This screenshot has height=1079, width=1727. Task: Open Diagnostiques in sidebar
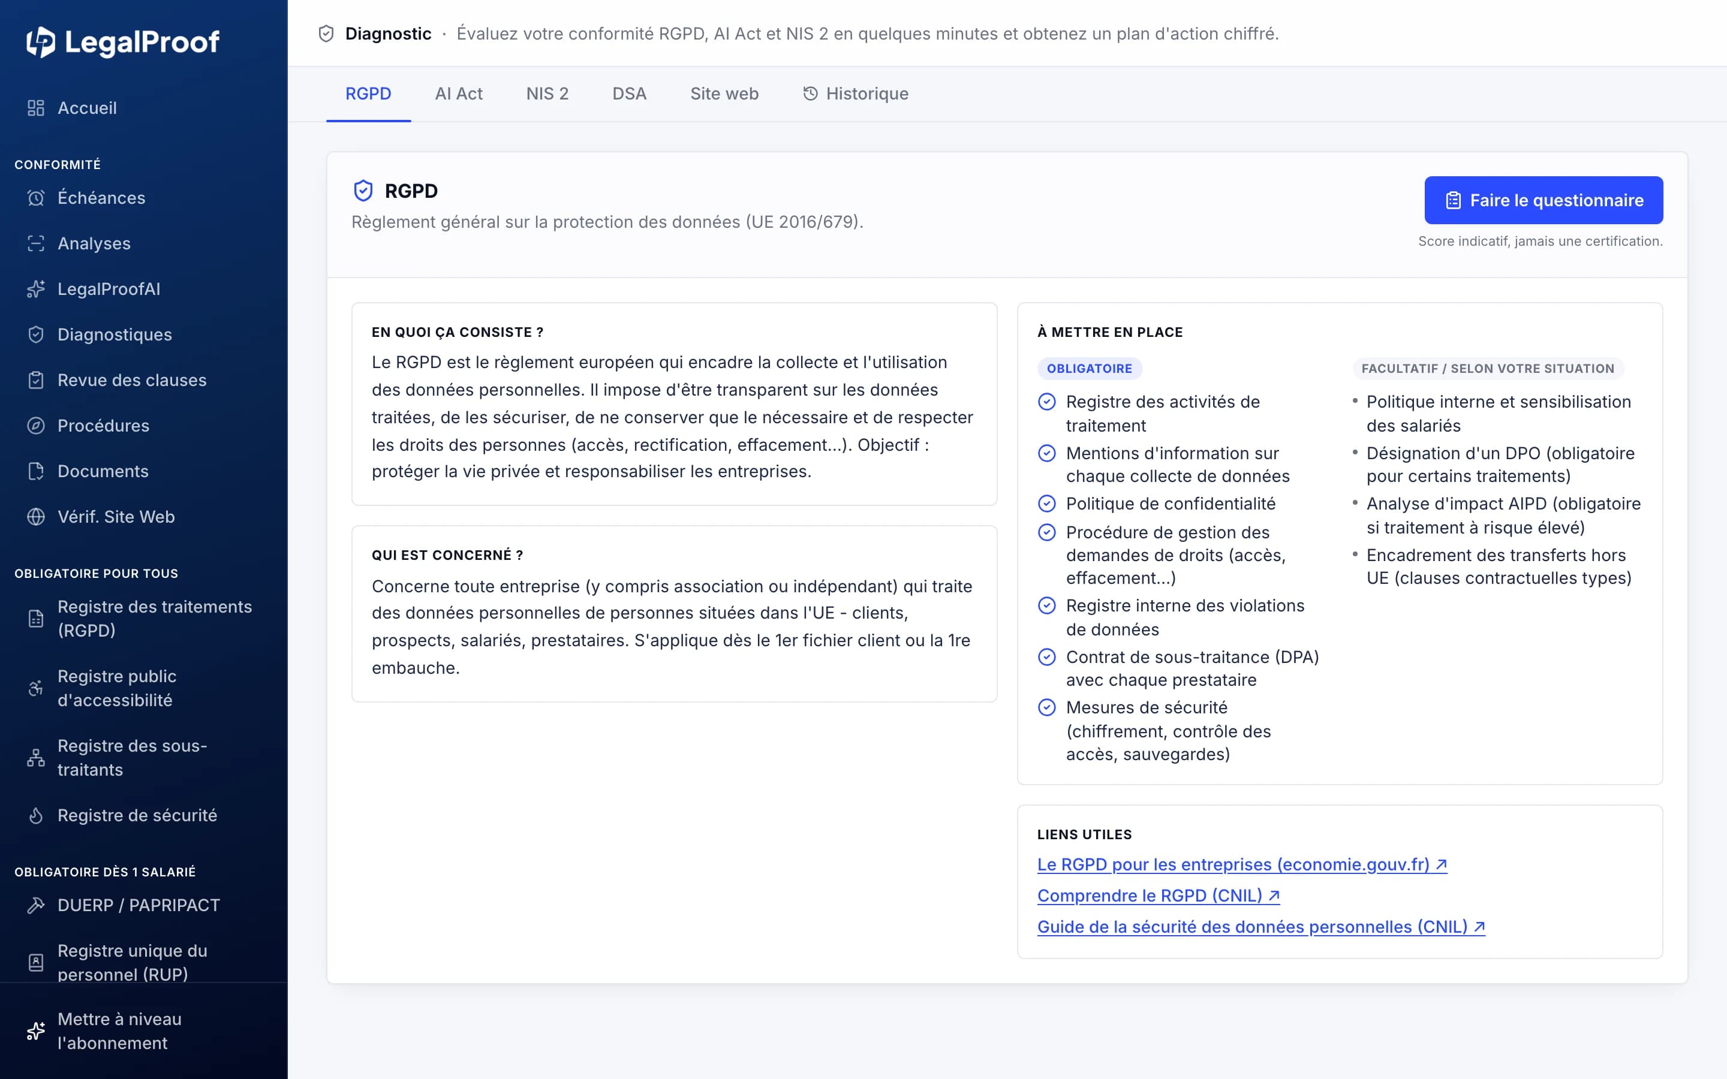click(143, 334)
